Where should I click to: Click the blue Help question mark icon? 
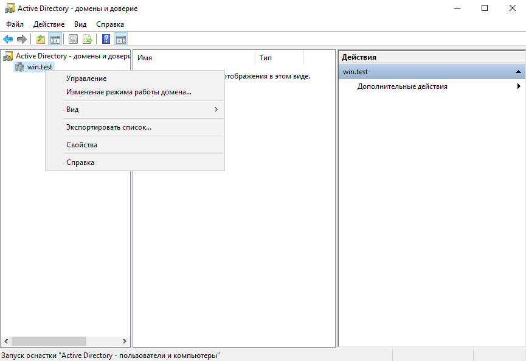(x=106, y=40)
